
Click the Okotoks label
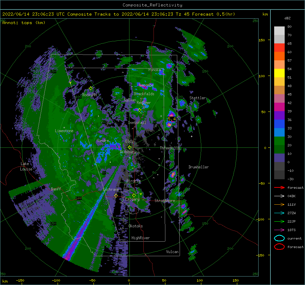coord(136,226)
